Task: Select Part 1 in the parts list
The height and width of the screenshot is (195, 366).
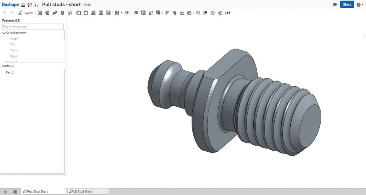Action: tap(10, 72)
